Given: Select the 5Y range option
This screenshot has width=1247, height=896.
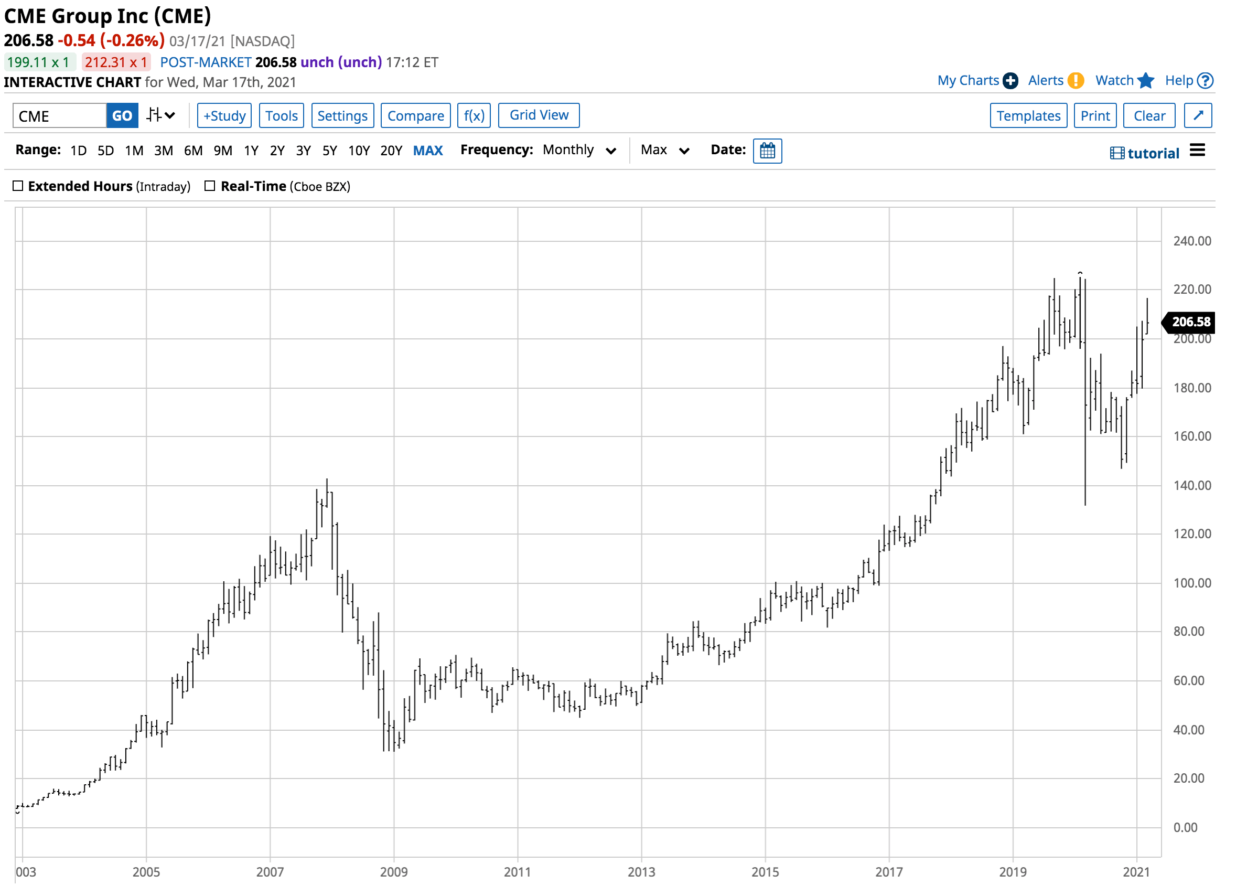Looking at the screenshot, I should point(329,151).
